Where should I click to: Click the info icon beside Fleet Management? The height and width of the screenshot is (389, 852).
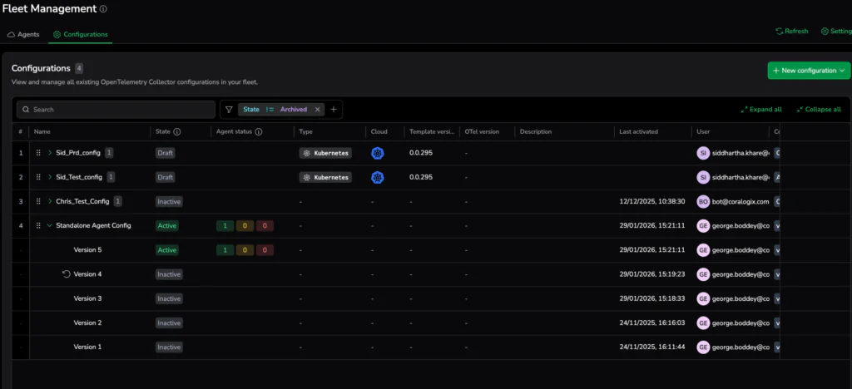pyautogui.click(x=104, y=9)
